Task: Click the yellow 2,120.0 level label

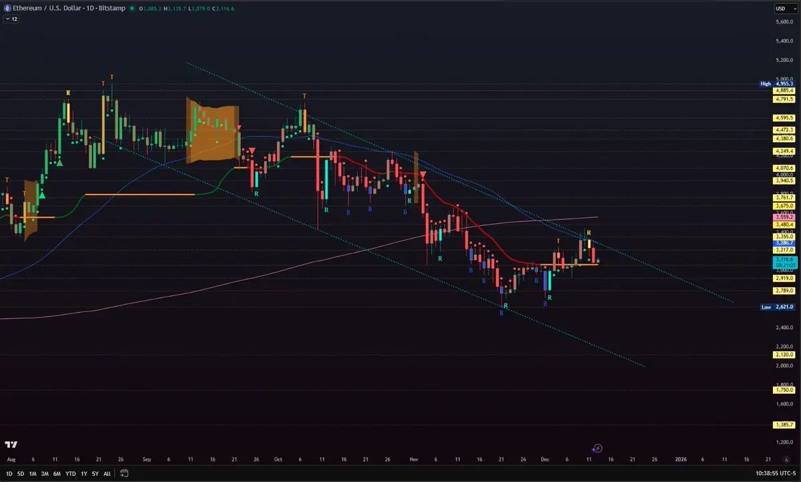Action: pyautogui.click(x=784, y=355)
